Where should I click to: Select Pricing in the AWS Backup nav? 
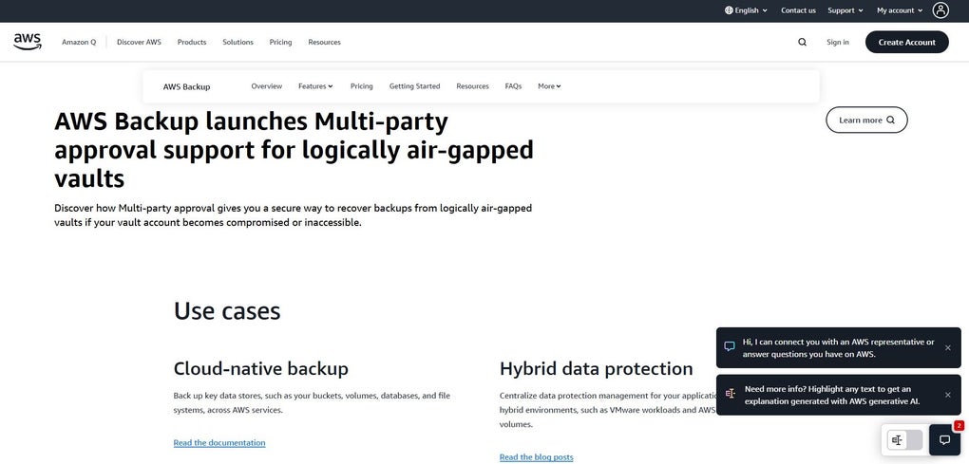[362, 86]
